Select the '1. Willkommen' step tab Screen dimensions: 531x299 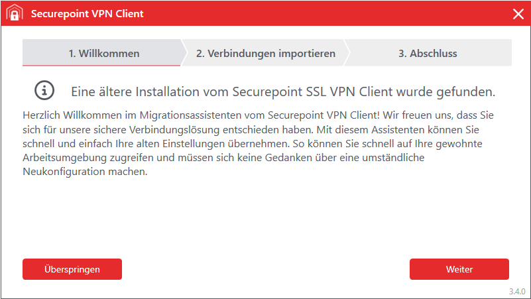[104, 53]
